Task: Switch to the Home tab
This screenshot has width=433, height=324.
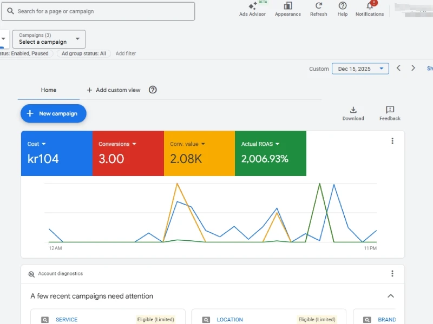Action: [49, 90]
